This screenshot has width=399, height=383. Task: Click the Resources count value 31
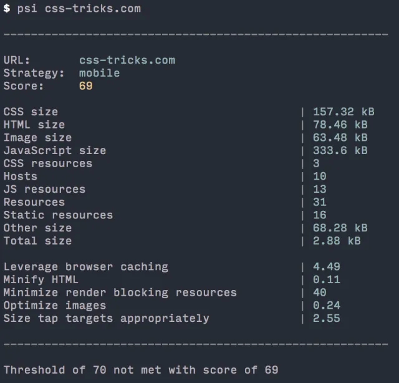click(320, 202)
